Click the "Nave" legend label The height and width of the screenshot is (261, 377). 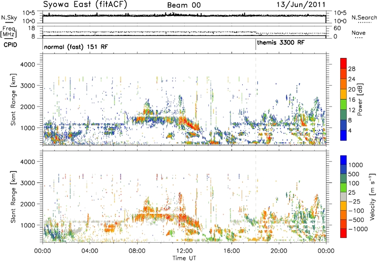coord(358,33)
